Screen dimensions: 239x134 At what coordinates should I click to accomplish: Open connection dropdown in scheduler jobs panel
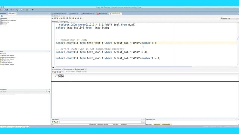pos(47,92)
